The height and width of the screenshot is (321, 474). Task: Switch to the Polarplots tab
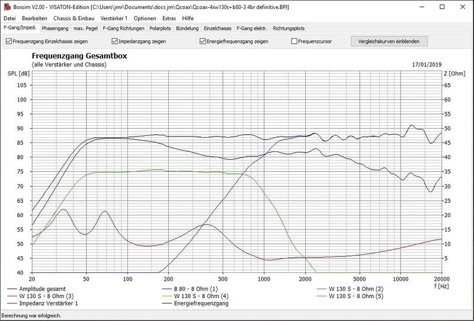[160, 28]
